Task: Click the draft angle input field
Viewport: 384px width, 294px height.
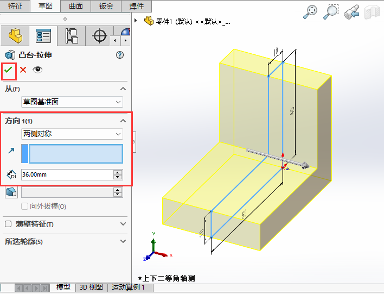Action: pyautogui.click(x=67, y=192)
